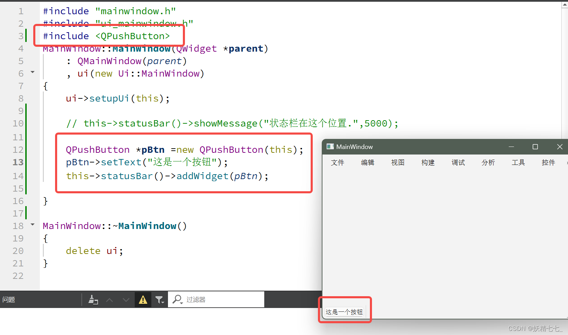Screen dimensions: 568x335
Task: Click the #include "mainwindow.h" line
Action: pyautogui.click(x=109, y=11)
